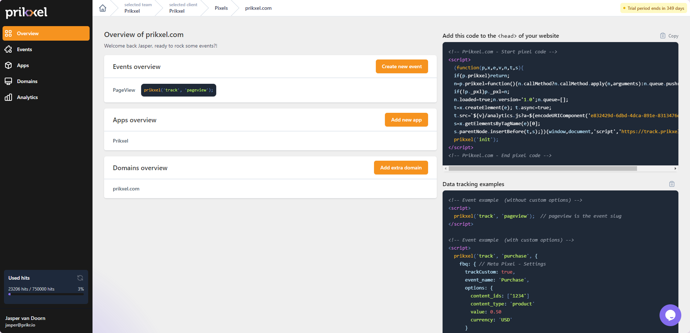Click the Prikxel logo
Image resolution: width=690 pixels, height=333 pixels.
click(26, 12)
